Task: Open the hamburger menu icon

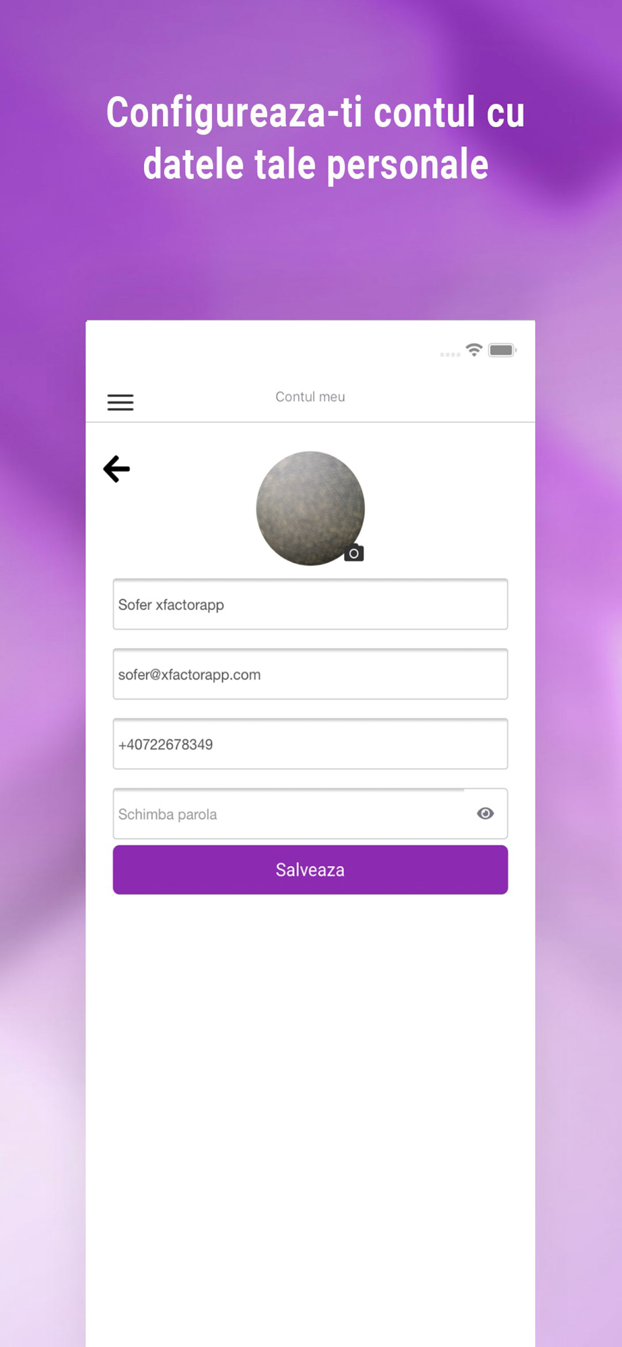Action: click(x=120, y=402)
